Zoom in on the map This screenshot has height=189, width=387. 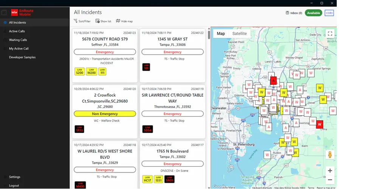point(330,171)
